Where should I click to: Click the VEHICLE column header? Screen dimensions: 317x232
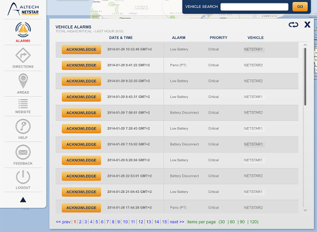click(x=256, y=38)
